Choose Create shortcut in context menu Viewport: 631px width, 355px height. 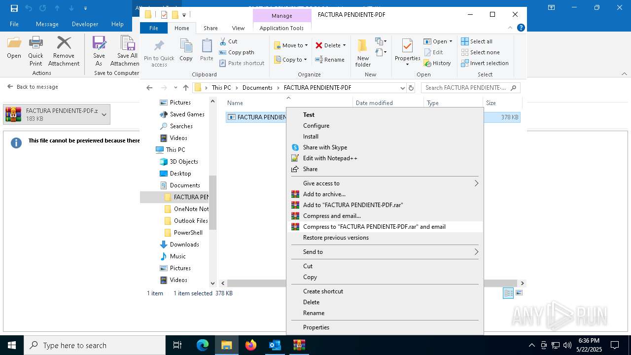[385, 291]
